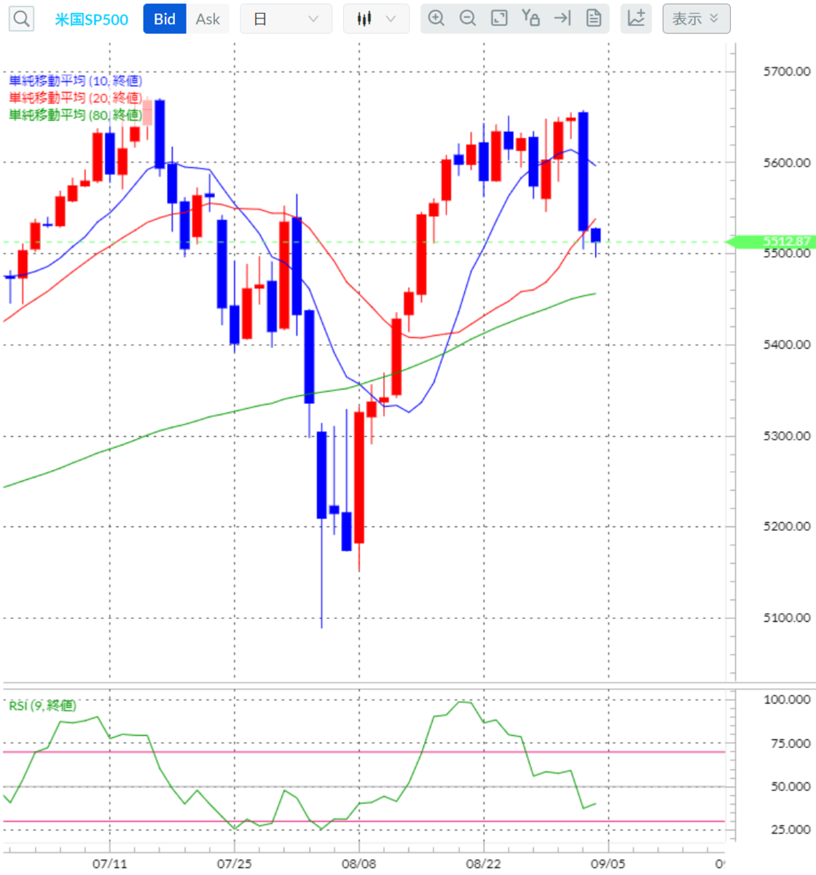Select the 単純移動平均 (10, 終値) indicator label

(x=75, y=81)
